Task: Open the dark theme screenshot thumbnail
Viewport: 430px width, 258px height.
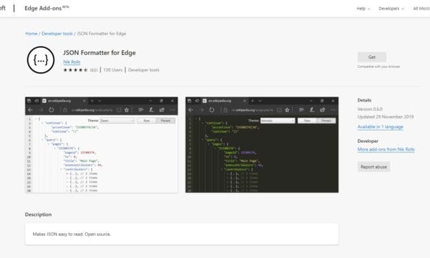Action: [x=262, y=145]
